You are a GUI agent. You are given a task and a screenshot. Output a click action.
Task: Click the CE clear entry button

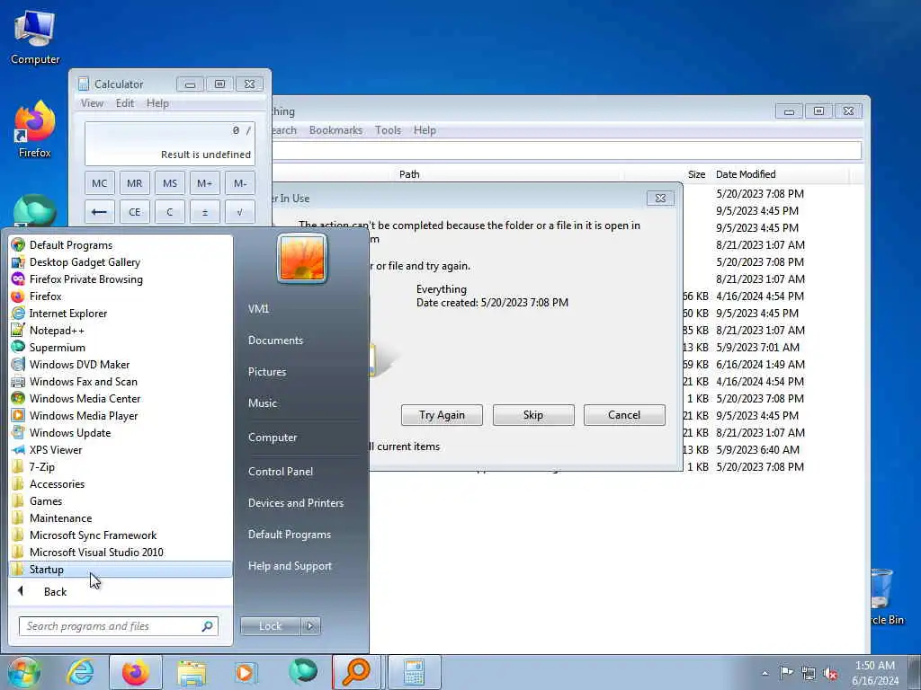[x=135, y=212]
